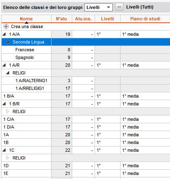Collapse RELIGI group under 1 A/R

8,73
